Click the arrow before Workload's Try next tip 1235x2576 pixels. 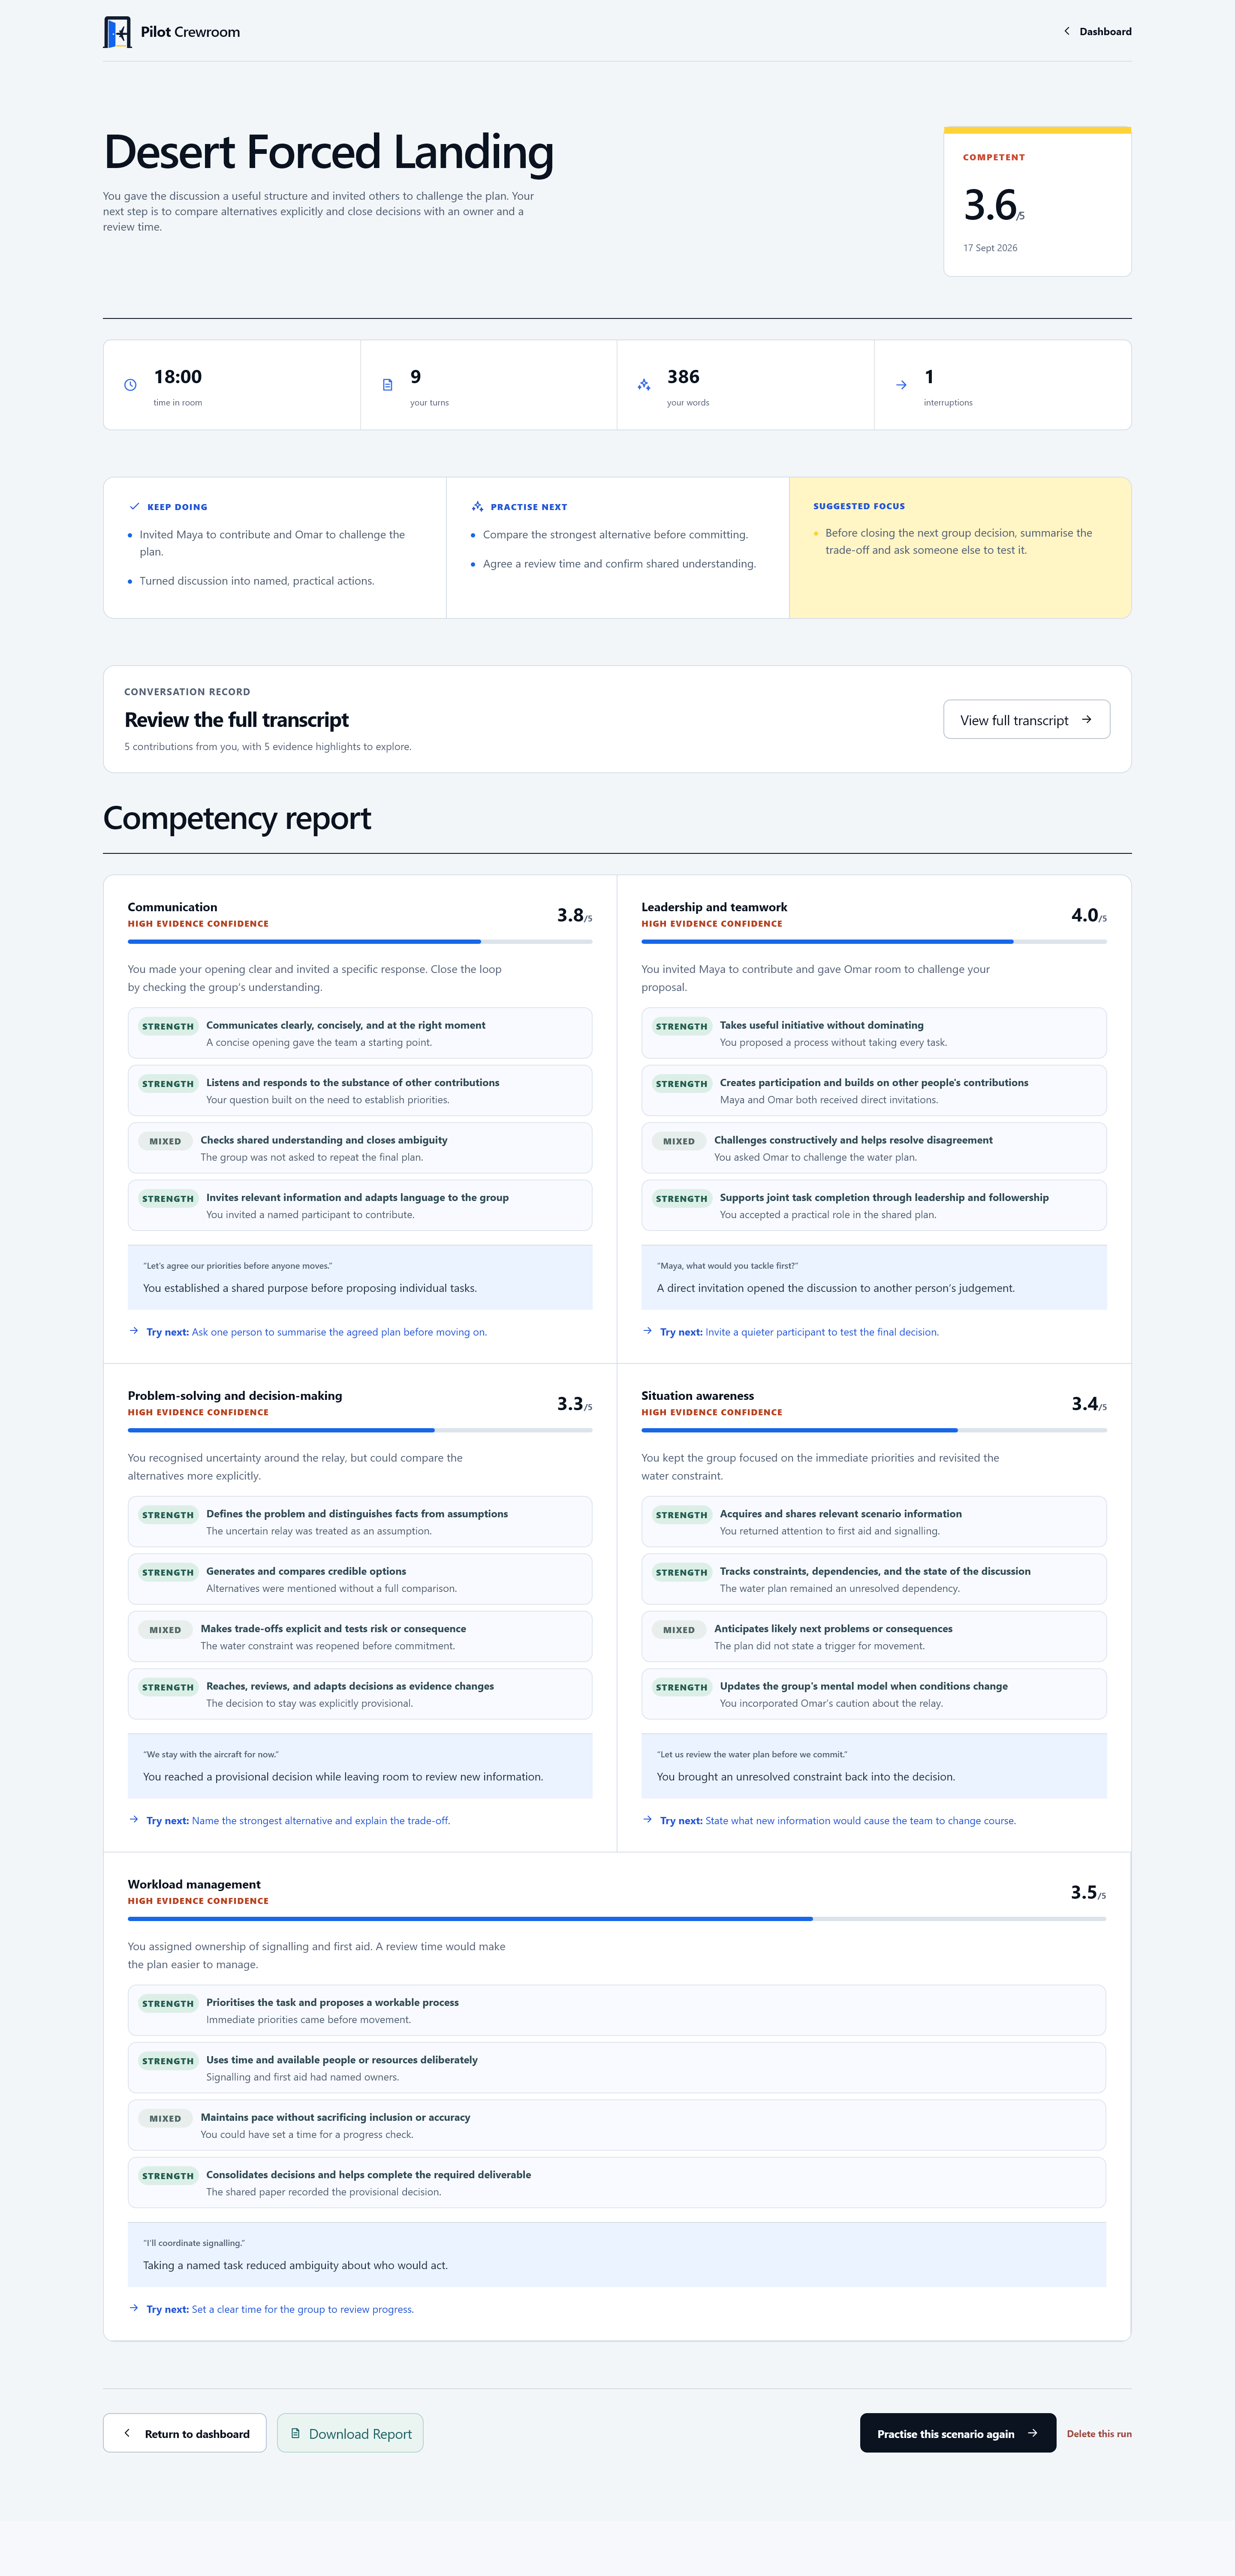[134, 2308]
